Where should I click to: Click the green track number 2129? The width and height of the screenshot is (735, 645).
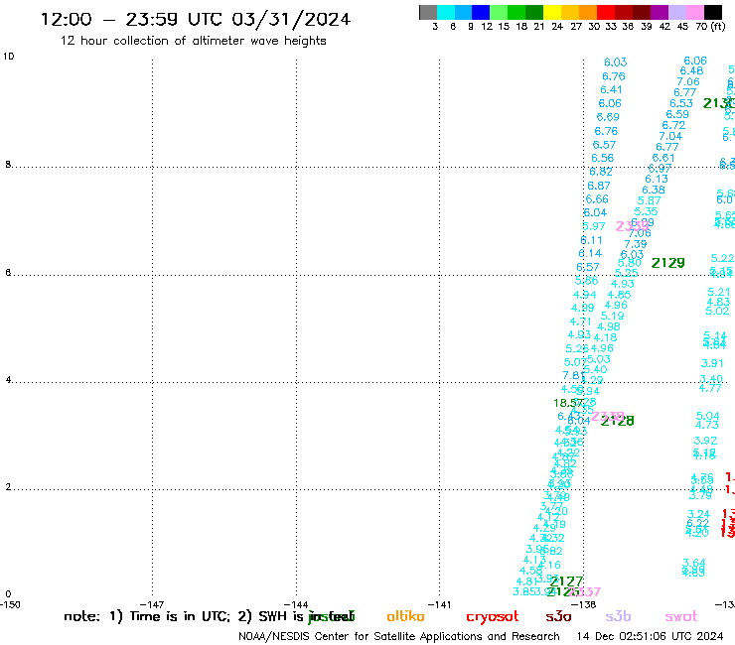coord(668,263)
